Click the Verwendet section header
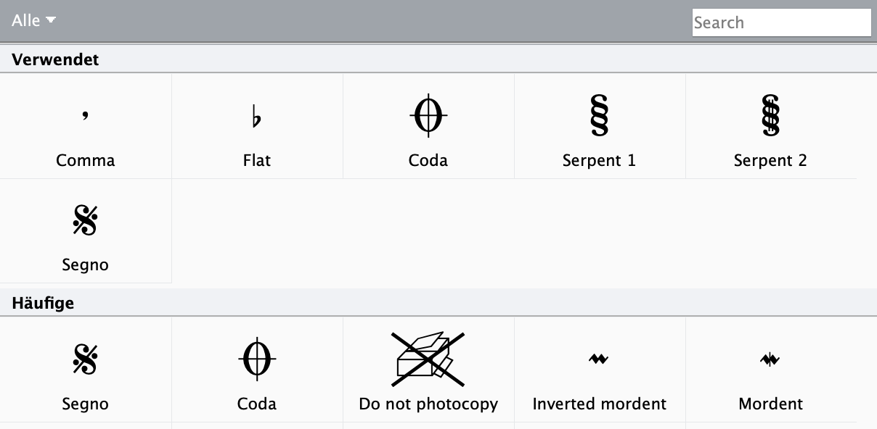 (x=438, y=59)
